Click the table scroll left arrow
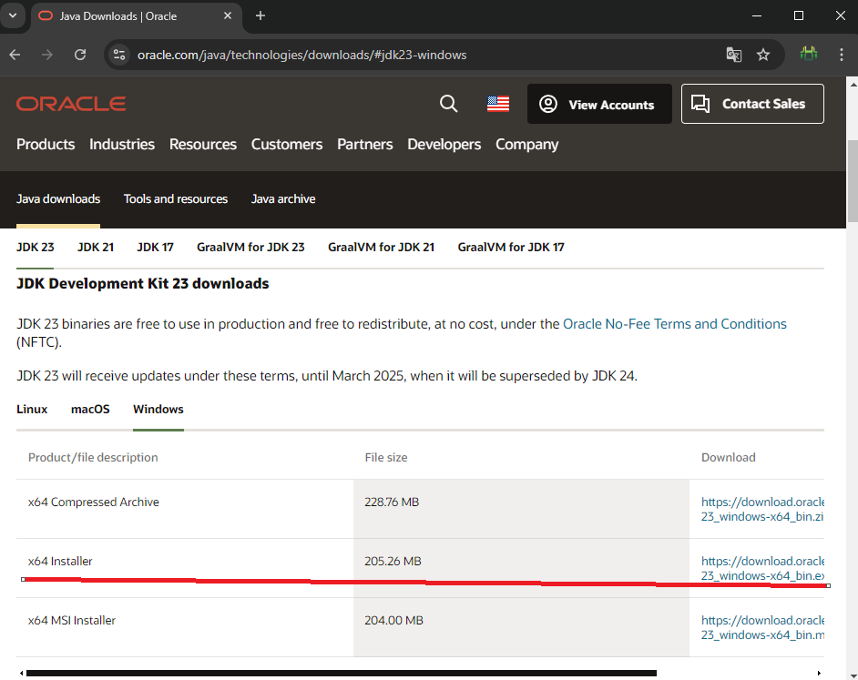 click(x=21, y=673)
